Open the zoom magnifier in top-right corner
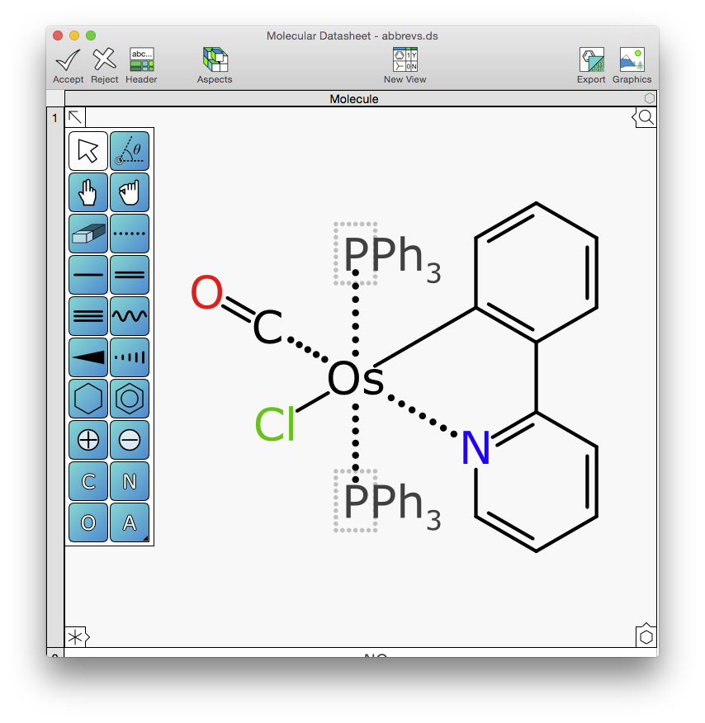The image size is (705, 723). tap(646, 118)
